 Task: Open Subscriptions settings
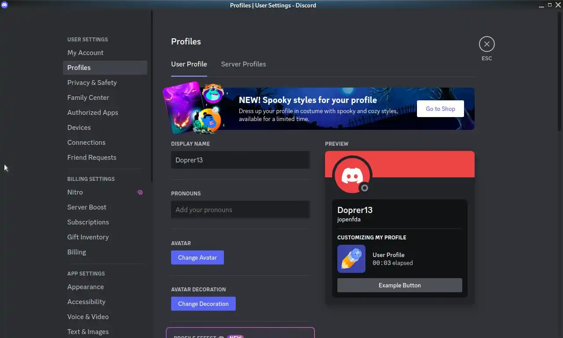[105, 222]
